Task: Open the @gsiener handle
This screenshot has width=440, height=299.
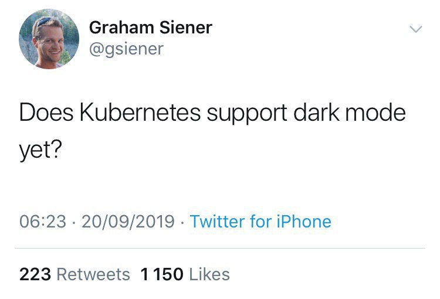Action: click(126, 49)
